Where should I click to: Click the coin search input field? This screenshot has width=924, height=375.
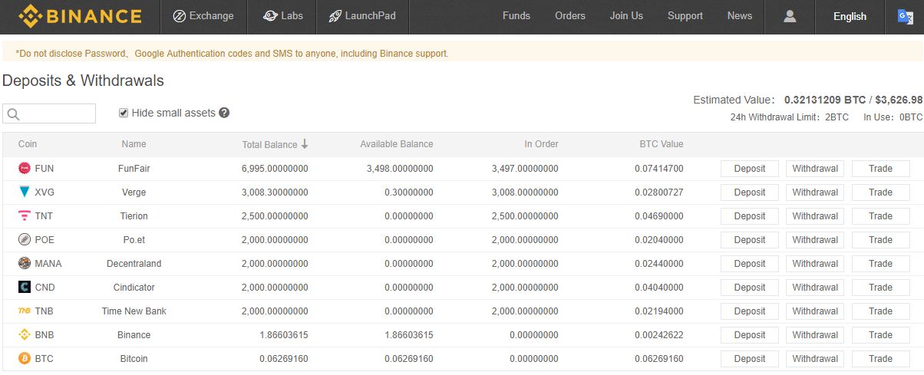(55, 113)
